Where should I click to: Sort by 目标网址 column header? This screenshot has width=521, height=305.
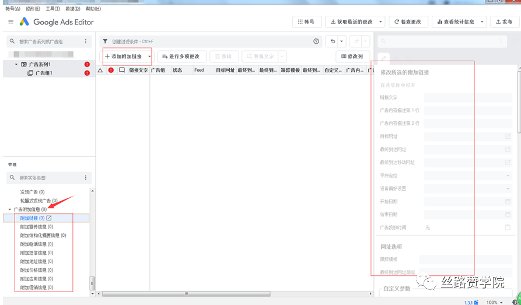[225, 70]
